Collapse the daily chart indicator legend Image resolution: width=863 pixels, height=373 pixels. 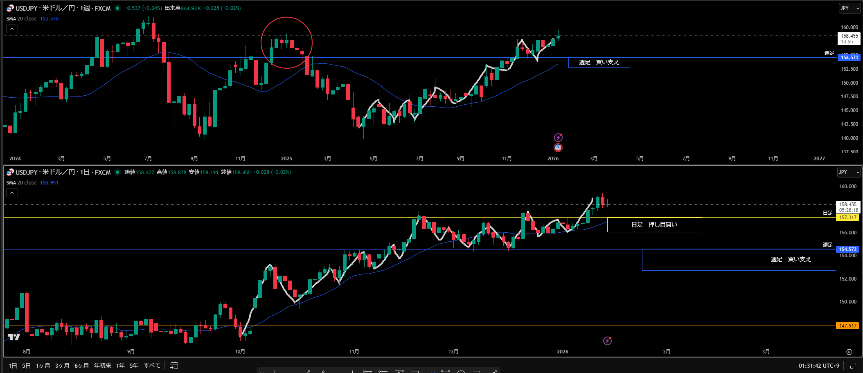click(x=12, y=193)
